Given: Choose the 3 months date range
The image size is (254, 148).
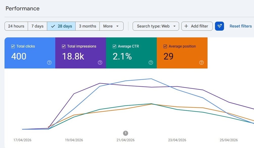Looking at the screenshot, I should click(87, 26).
